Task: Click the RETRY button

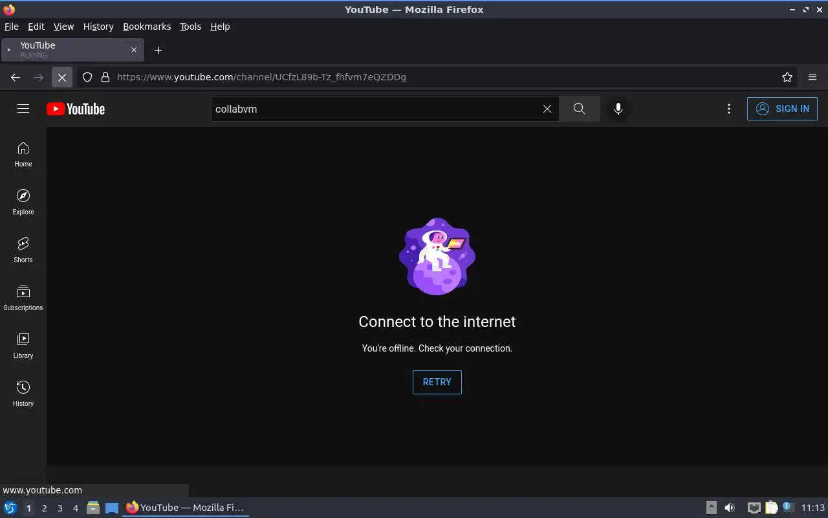Action: pos(437,382)
